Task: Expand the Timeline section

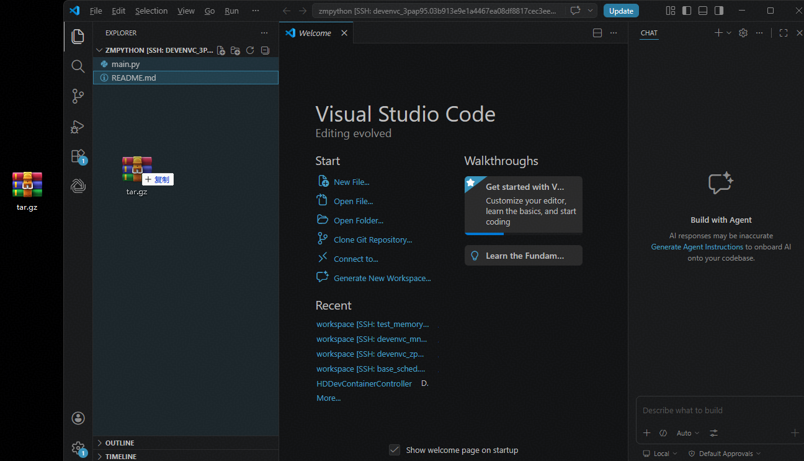Action: point(120,456)
